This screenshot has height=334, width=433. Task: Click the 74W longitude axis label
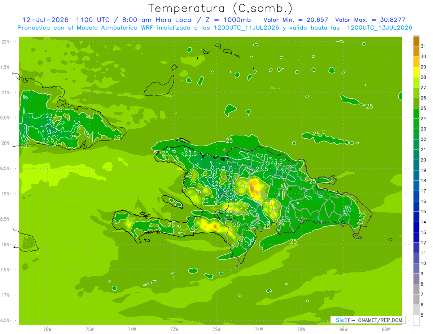[132, 329]
